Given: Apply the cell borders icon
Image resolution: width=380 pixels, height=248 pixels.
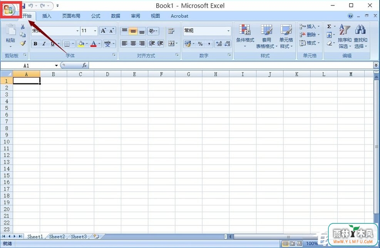Looking at the screenshot, I should tap(67, 44).
